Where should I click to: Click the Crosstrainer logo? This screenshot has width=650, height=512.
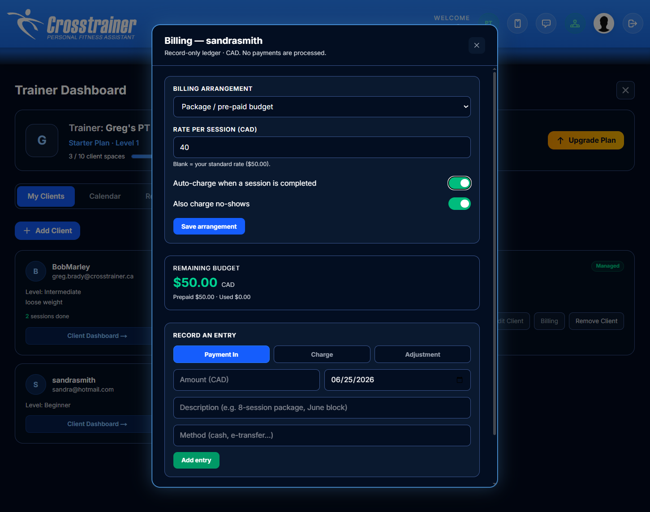pyautogui.click(x=73, y=25)
